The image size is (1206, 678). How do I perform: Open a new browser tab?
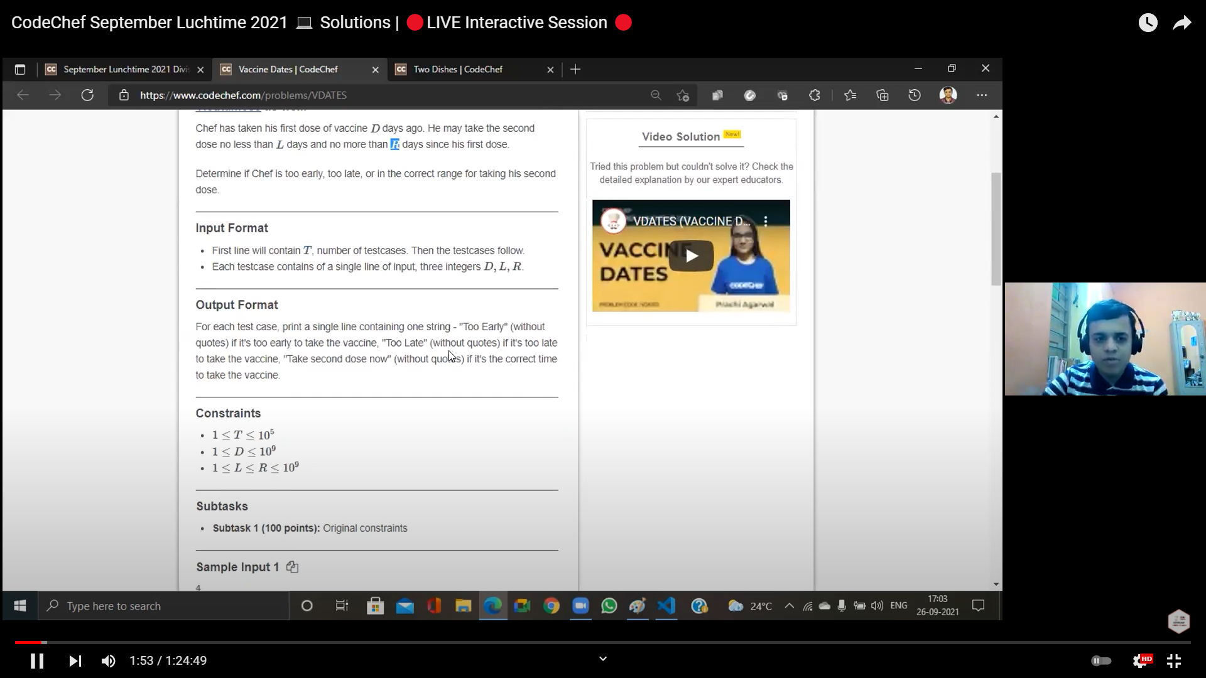coord(575,69)
